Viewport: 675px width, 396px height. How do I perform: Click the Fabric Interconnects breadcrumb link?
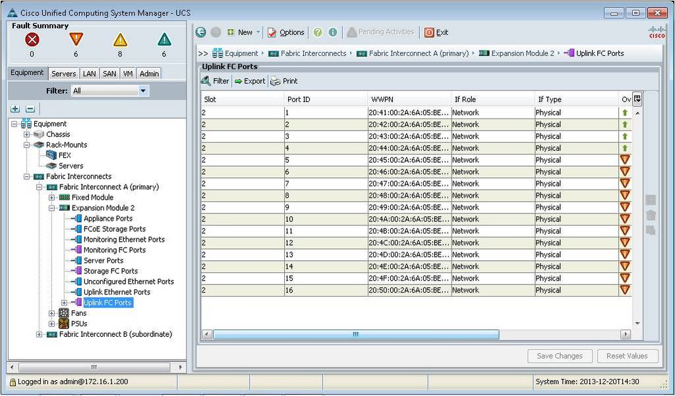[313, 53]
